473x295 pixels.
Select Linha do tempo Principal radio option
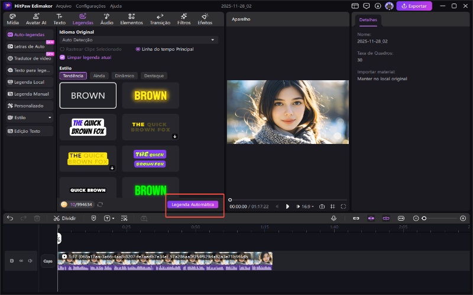pyautogui.click(x=138, y=49)
